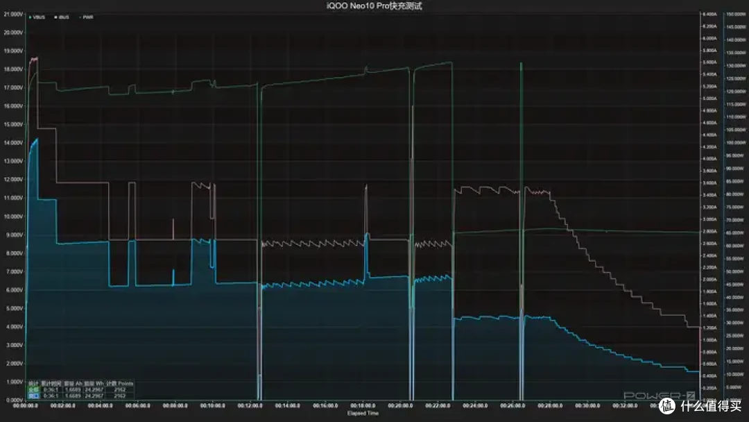Click the 00:30:00.0 time axis tick
The image size is (749, 422).
587,406
